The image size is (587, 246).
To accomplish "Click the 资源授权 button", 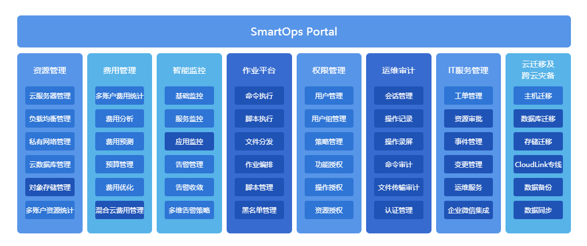I will coord(329,210).
